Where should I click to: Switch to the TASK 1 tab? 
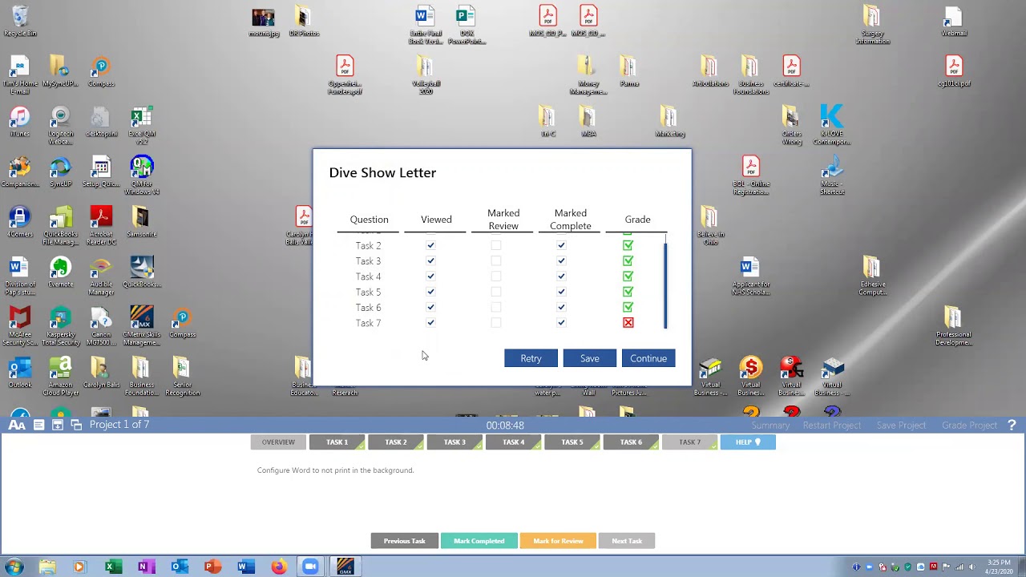337,442
